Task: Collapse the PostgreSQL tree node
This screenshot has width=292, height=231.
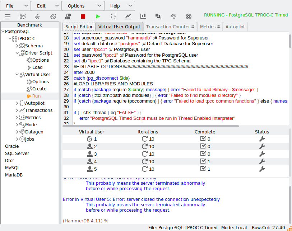Action: 3,32
